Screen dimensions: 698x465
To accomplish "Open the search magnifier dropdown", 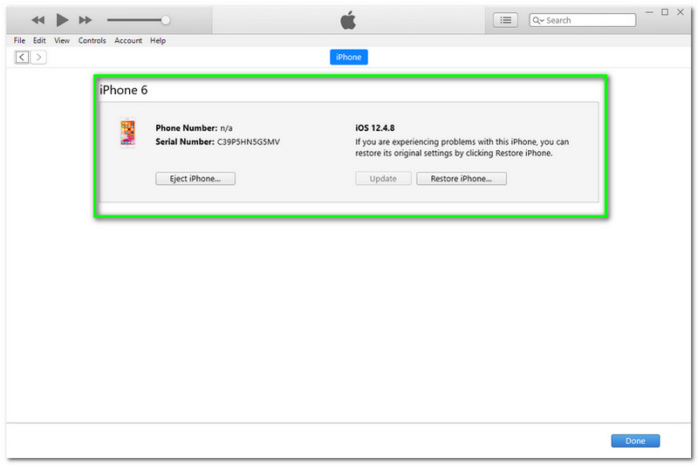I will click(x=538, y=20).
